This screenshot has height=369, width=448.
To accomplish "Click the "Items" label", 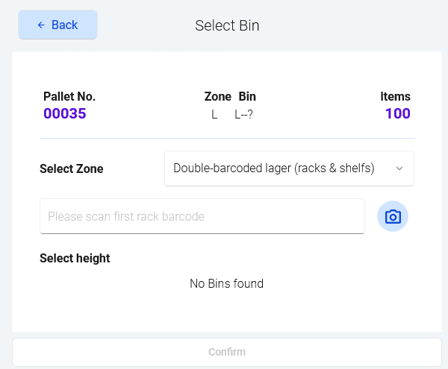I will click(395, 96).
